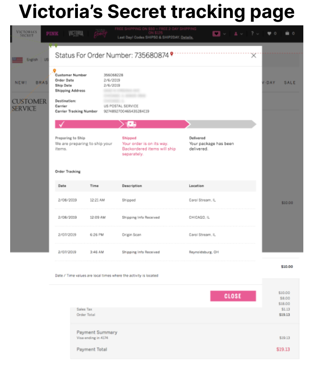Open the shopping bag icon
Image resolution: width=313 pixels, height=365 pixels.
(x=287, y=33)
